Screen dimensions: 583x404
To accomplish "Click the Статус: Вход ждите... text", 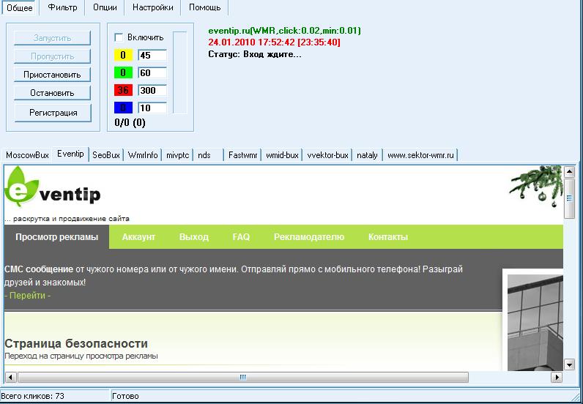I will (255, 54).
